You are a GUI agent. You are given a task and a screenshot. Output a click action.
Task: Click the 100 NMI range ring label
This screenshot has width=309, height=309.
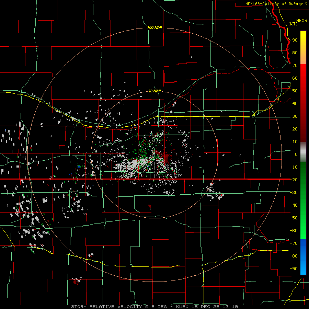pyautogui.click(x=154, y=27)
